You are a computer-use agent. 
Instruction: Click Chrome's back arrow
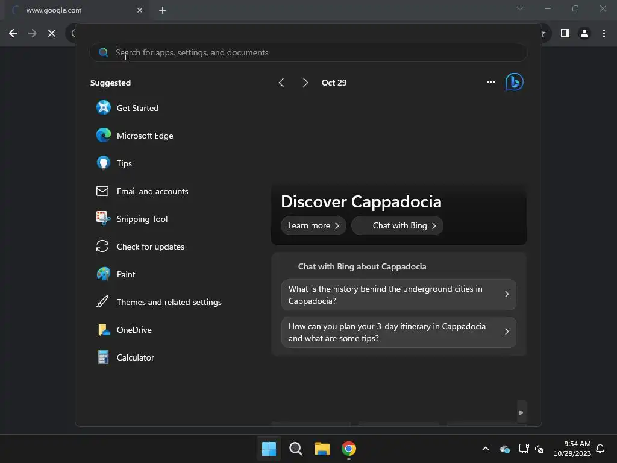click(13, 34)
